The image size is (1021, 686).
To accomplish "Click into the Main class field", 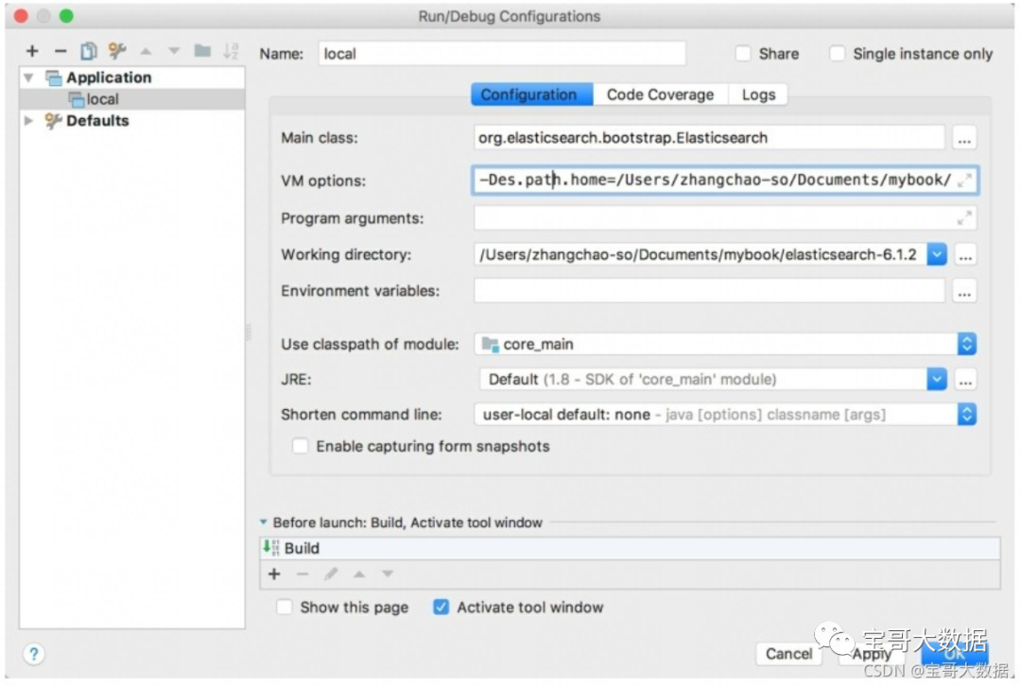I will click(x=709, y=138).
